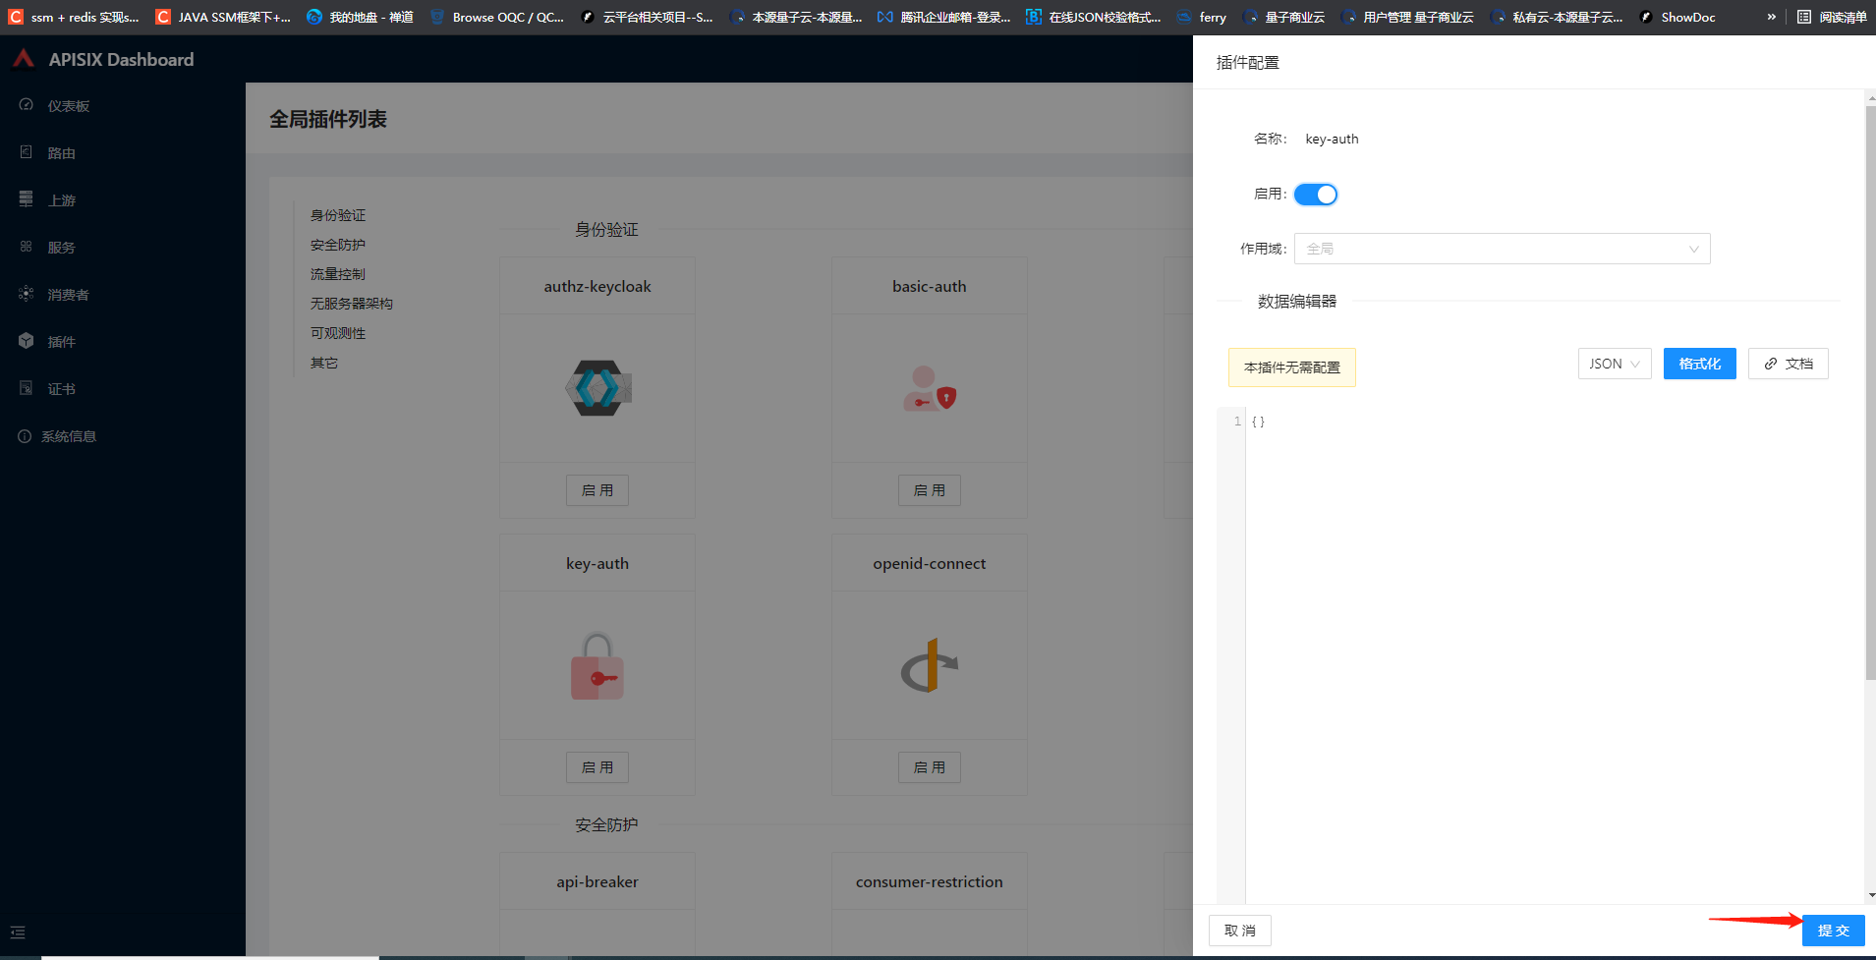This screenshot has width=1876, height=960.
Task: Open the JSON format dropdown
Action: [x=1615, y=364]
